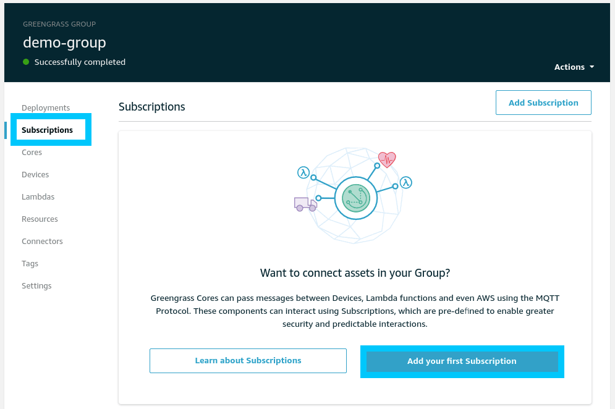This screenshot has width=615, height=409.
Task: Go to Cores in the sidebar
Action: 32,152
